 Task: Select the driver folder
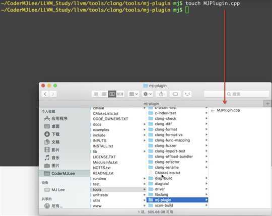pyautogui.click(x=160, y=189)
